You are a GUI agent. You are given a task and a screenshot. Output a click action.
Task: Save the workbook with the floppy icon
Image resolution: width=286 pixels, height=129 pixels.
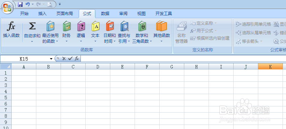[20, 4]
